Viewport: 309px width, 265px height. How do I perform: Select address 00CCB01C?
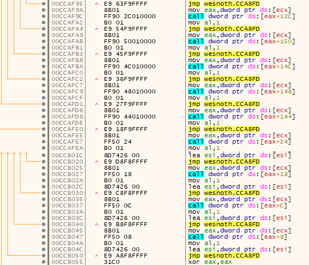click(x=67, y=155)
